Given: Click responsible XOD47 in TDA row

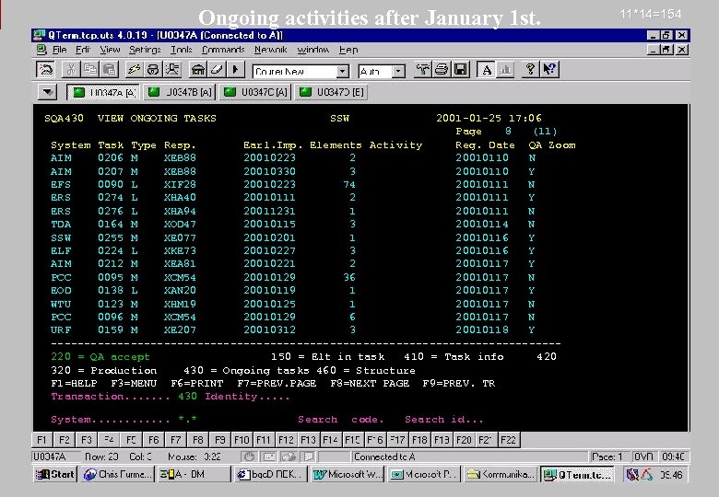Looking at the screenshot, I should [180, 225].
